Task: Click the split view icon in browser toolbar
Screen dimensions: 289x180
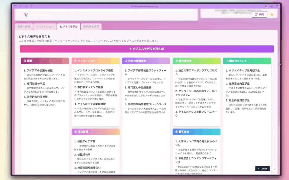Action: (277, 6)
